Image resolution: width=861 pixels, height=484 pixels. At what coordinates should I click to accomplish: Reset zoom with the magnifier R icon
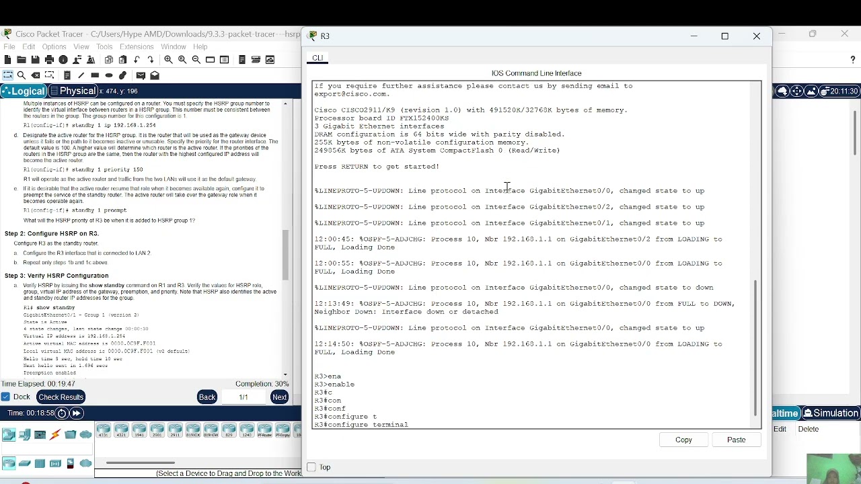(x=182, y=60)
